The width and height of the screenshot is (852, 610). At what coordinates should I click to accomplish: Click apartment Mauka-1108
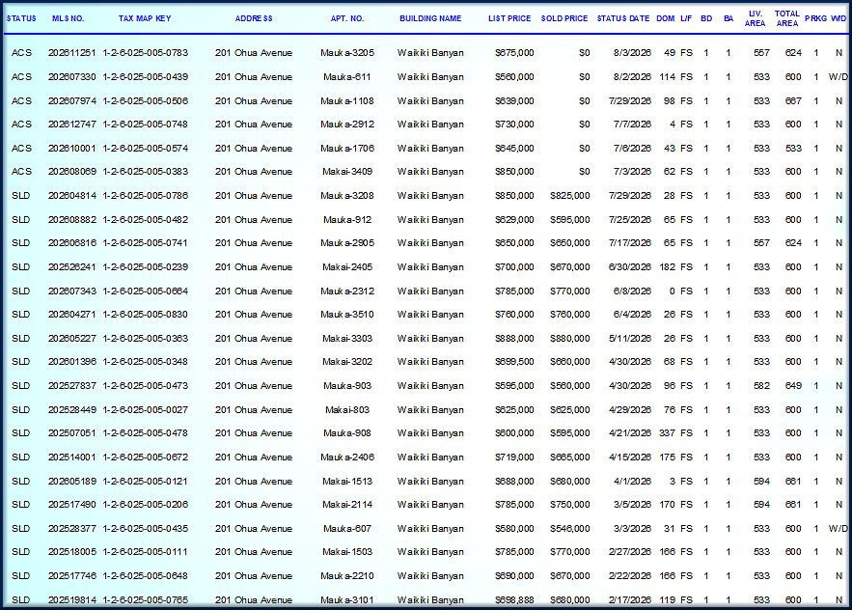[x=347, y=100]
